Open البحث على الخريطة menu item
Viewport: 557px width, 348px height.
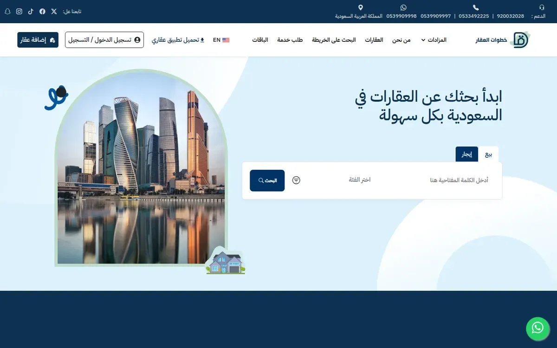click(334, 40)
